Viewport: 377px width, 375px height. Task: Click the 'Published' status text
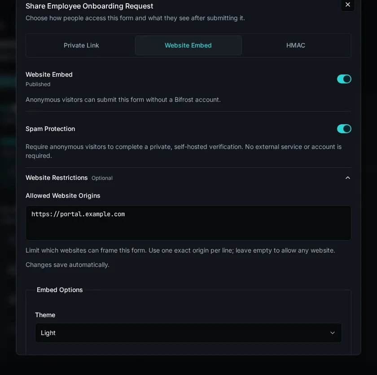click(x=38, y=84)
